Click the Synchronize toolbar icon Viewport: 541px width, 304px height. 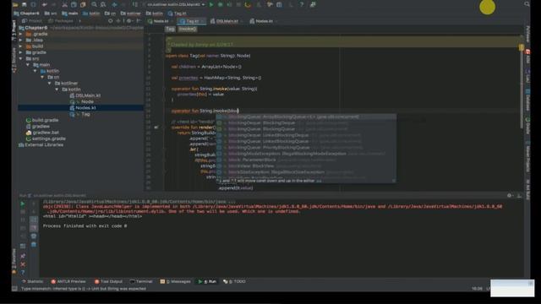33,5
